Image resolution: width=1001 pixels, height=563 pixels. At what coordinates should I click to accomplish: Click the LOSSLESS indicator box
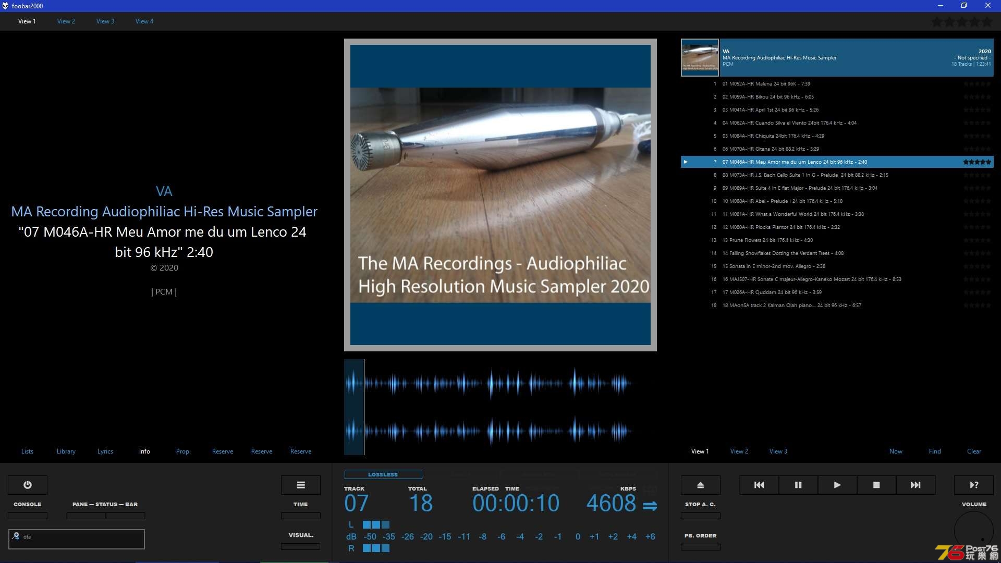383,474
